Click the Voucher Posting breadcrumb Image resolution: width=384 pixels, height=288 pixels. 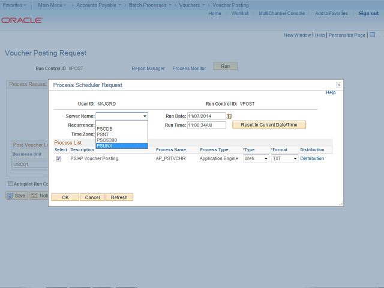point(230,5)
